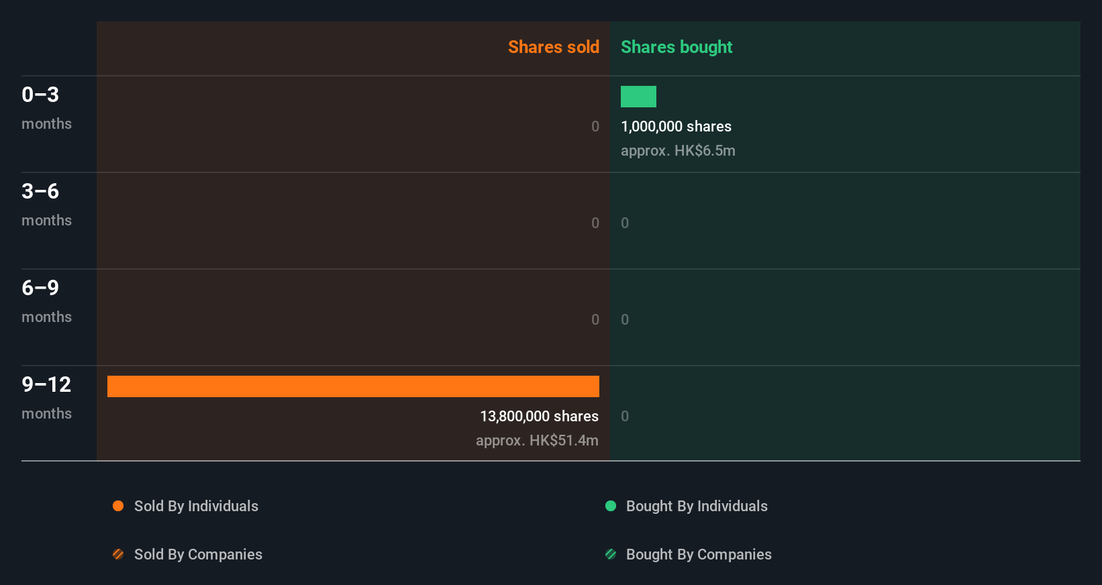Toggle the Bought By Individuals legend label
Viewport: 1102px width, 585px height.
697,506
